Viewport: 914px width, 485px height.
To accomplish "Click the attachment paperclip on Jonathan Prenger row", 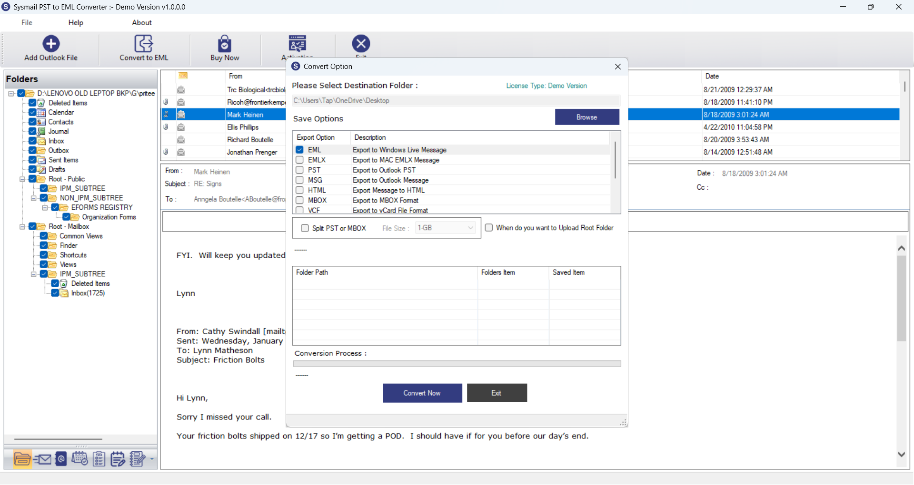I will 166,152.
